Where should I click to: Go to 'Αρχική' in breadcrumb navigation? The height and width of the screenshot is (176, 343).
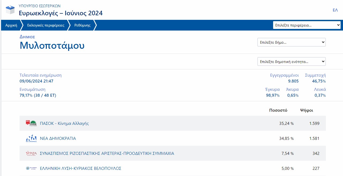pyautogui.click(x=11, y=25)
